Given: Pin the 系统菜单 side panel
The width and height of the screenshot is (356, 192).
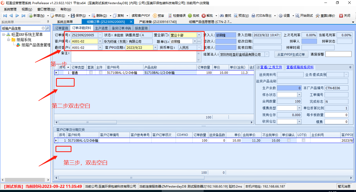Looking at the screenshot, I should coord(48,22).
